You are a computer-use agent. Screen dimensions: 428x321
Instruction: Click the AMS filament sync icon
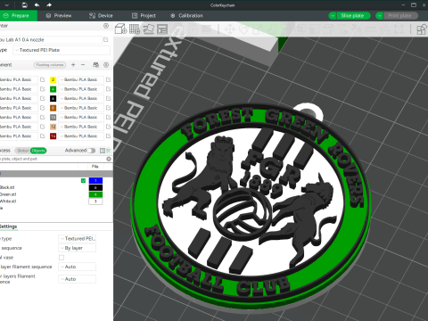[95, 65]
